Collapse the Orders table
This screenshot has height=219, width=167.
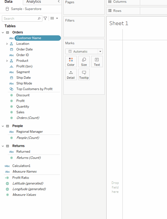[3, 32]
